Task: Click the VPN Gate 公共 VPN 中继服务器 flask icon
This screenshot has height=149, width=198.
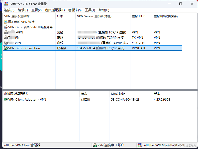Action: coord(6,27)
